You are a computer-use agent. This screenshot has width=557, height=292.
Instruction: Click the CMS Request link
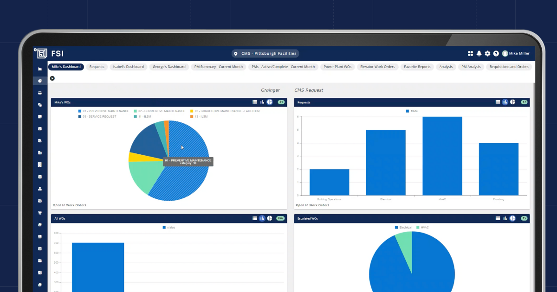click(x=308, y=90)
